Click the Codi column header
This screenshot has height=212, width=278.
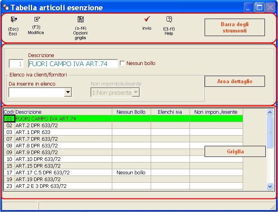9,112
